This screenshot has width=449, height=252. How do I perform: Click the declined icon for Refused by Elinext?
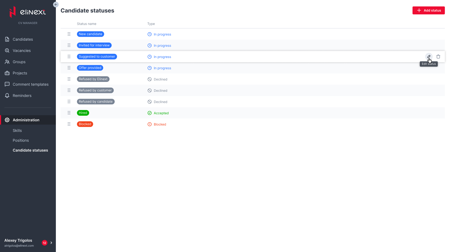coord(150,79)
